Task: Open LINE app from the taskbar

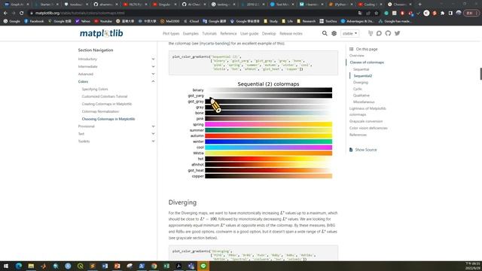Action: (203, 266)
